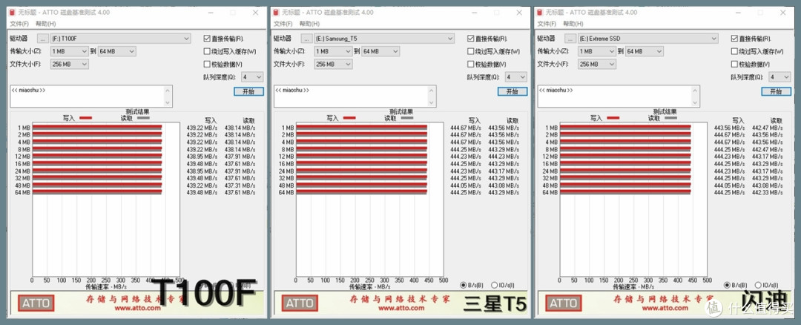
Task: Open www.atto.com link in Samsung_T5 window
Action: [400, 308]
